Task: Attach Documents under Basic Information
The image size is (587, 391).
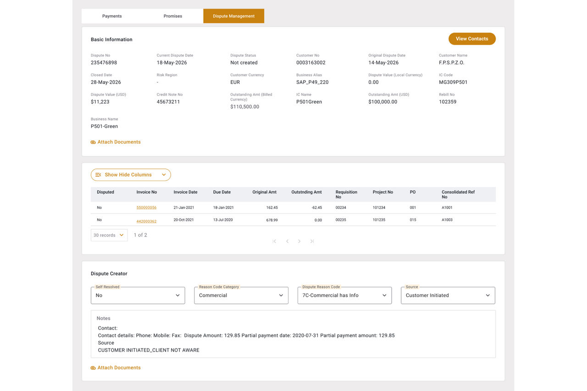Action: click(116, 142)
